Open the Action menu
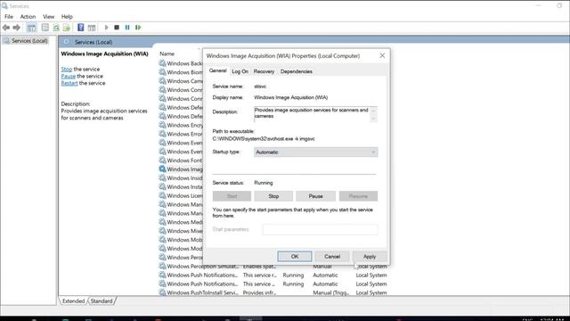570x321 pixels. 28,17
